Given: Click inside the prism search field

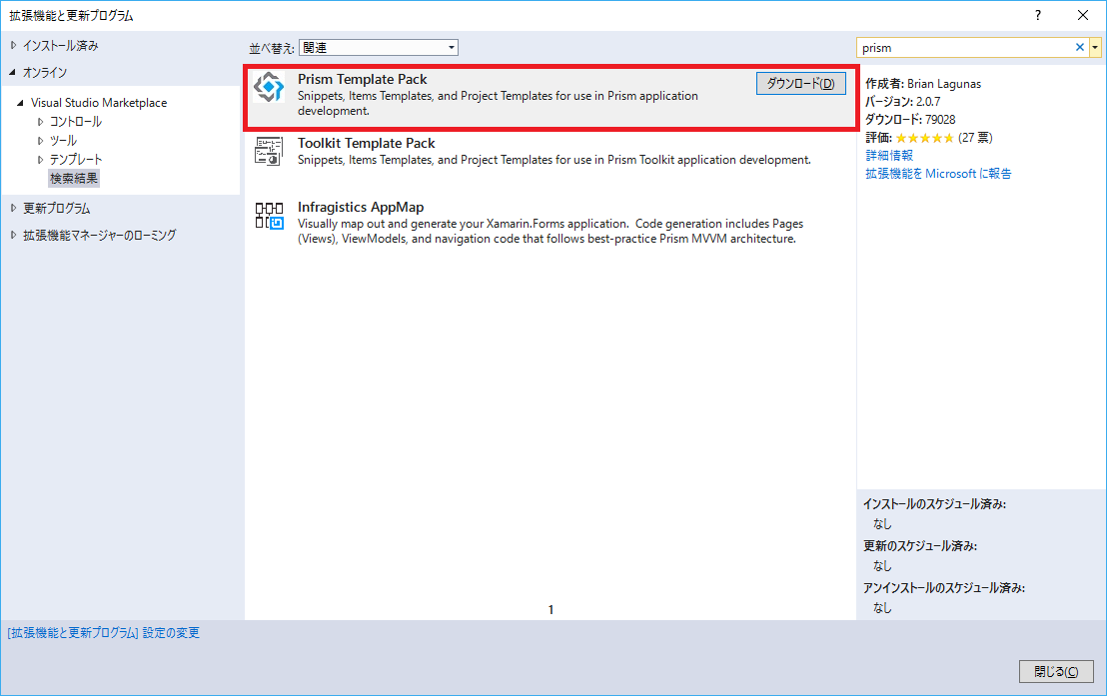Looking at the screenshot, I should [x=964, y=47].
